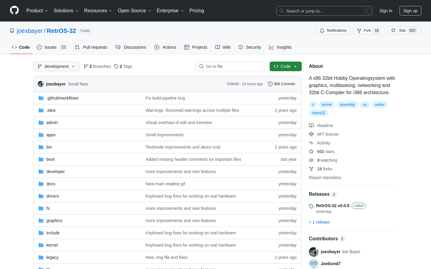Expand the Product menu
This screenshot has width=431, height=269.
pos(37,11)
